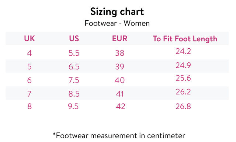236x142 pixels.
Task: Select UK size 7 cell
Action: (x=29, y=94)
